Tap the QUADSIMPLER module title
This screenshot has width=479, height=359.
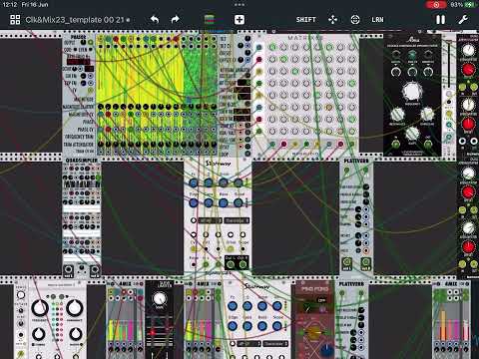82,161
